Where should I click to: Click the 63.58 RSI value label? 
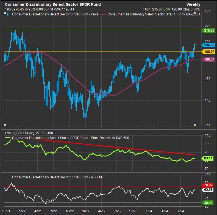pyautogui.click(x=208, y=190)
